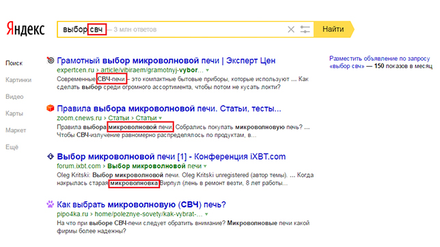This screenshot has width=440, height=247.
Task: Open result Правила выбора микроволновой печи
Action: coord(169,108)
